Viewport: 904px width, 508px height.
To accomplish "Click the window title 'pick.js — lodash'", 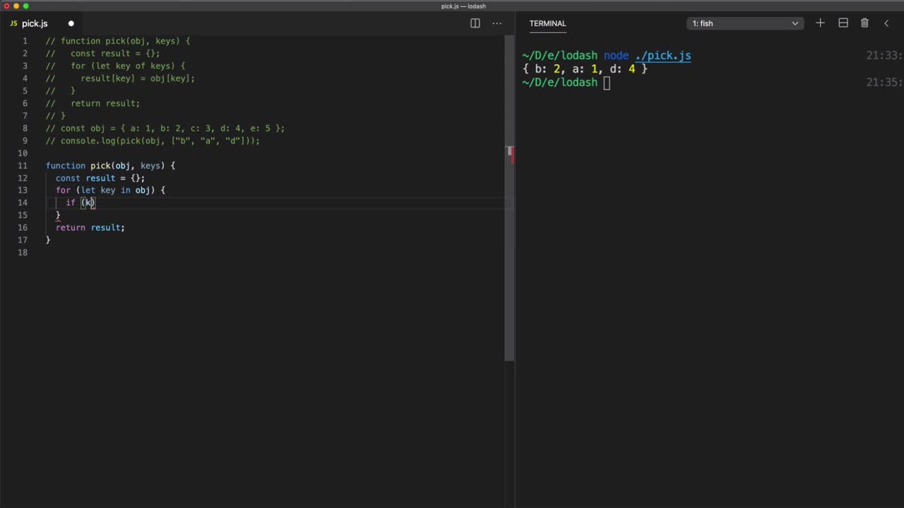I will click(463, 6).
